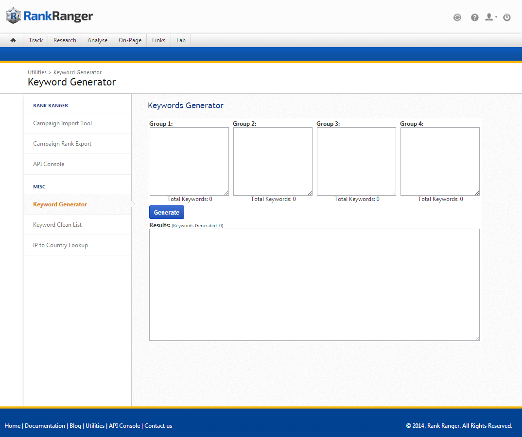Viewport: 522px width, 437px height.
Task: Click into the Results text area
Action: click(314, 285)
